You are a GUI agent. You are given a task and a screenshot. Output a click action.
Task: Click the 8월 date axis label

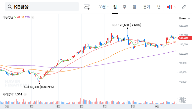133,106
